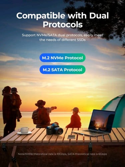The image size is (125, 167).
Task: Click the white coffee cup and saucer
Action: (x=24, y=131)
